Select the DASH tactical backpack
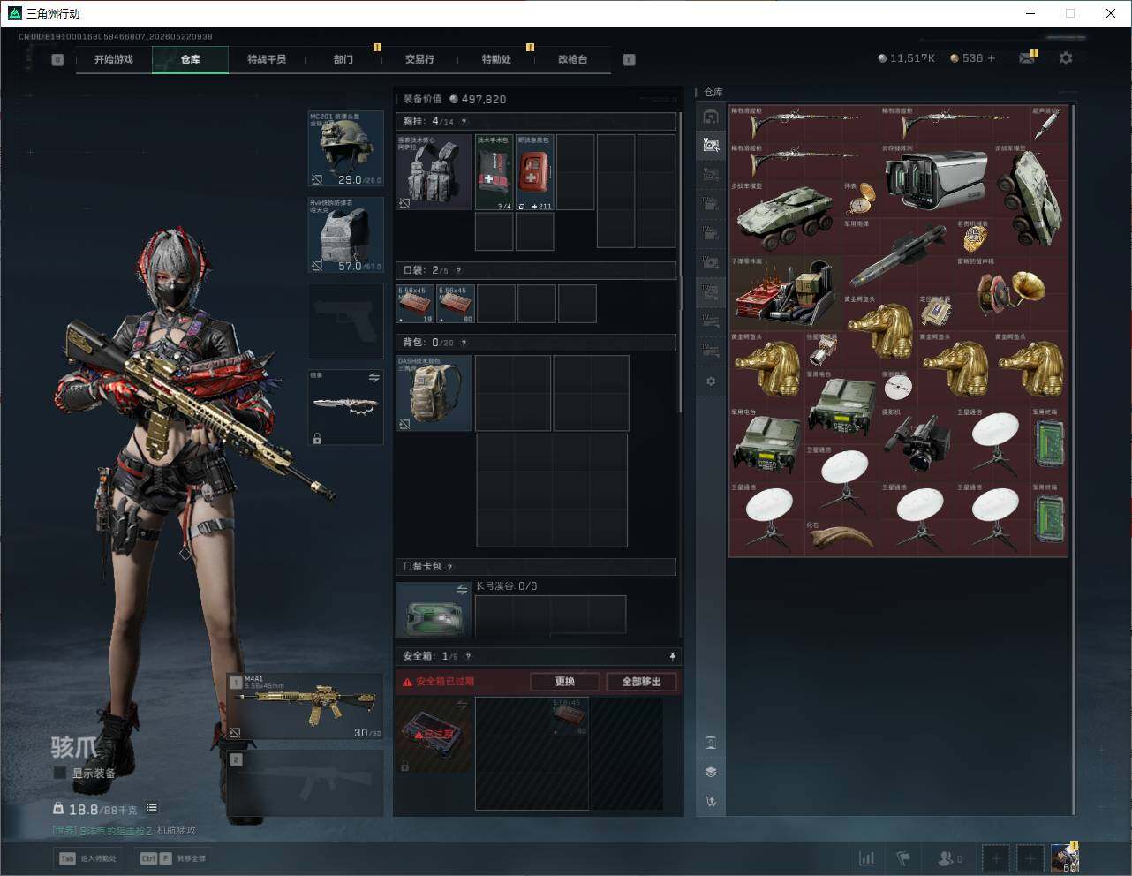Screen dimensions: 1132x876 434,393
